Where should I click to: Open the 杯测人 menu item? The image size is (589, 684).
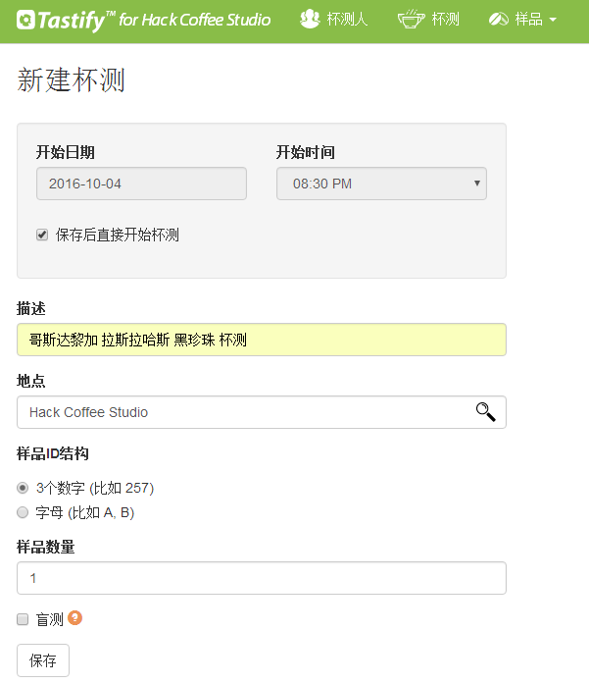coord(334,19)
